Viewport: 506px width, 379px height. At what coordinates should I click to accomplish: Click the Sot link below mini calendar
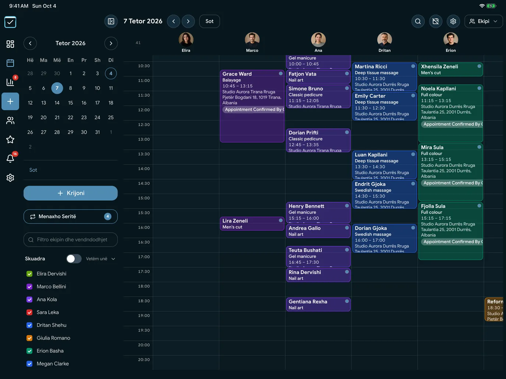33,170
